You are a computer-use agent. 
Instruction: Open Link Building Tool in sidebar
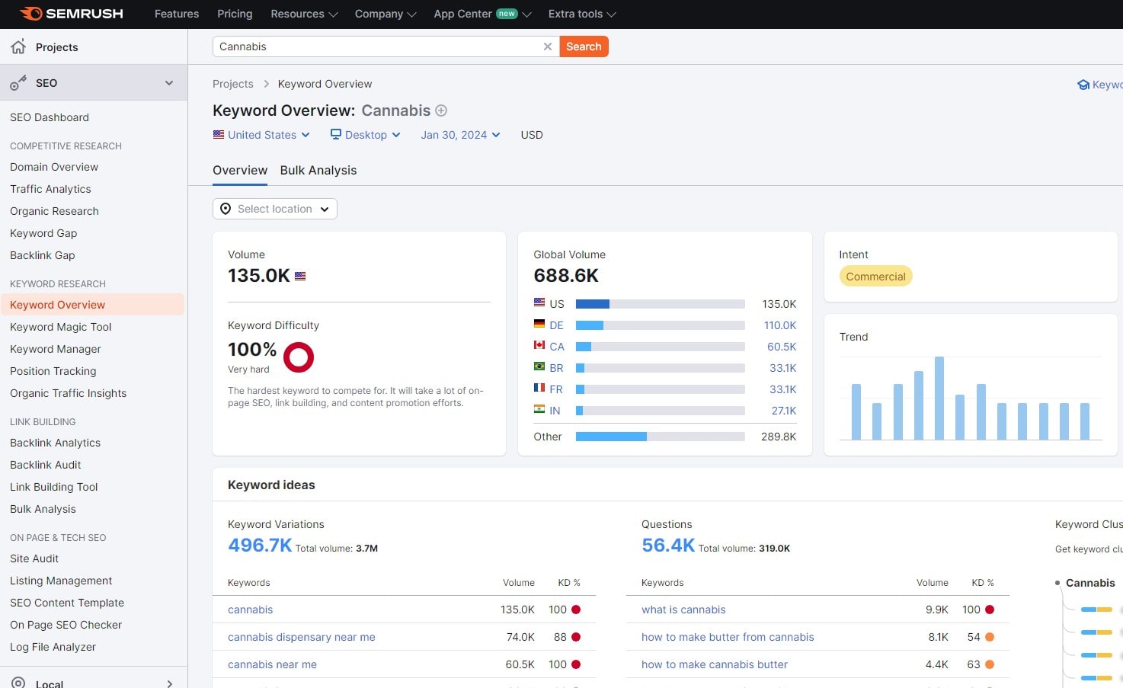pos(54,487)
